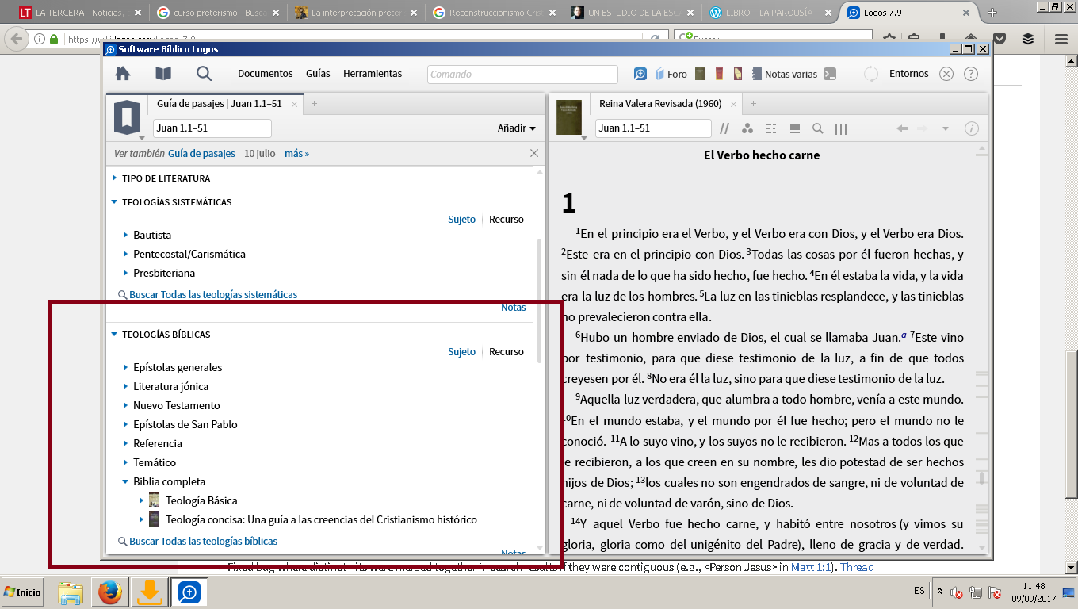Screen dimensions: 1078x609
Task: Click the Reina Valera book cover icon
Action: click(x=569, y=117)
